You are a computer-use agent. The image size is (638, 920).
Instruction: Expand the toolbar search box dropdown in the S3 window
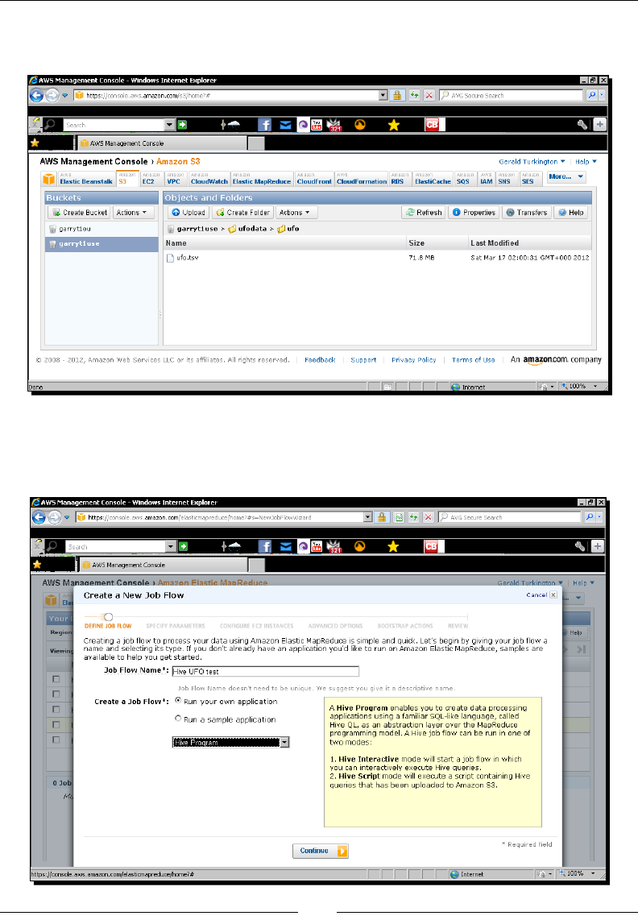[x=170, y=124]
